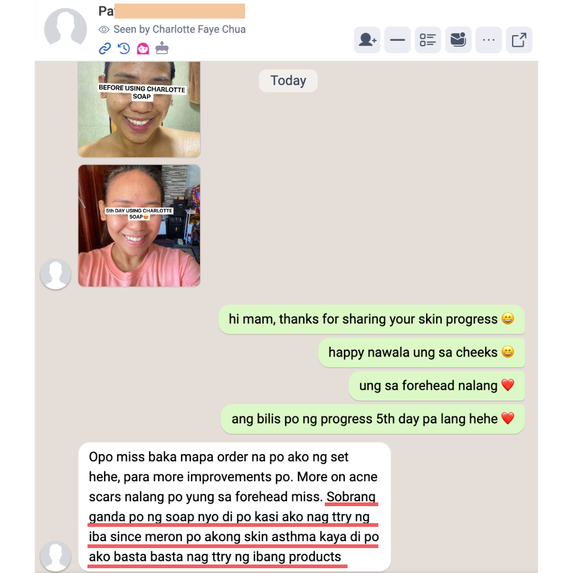Click the birthday cake icon

[x=162, y=48]
